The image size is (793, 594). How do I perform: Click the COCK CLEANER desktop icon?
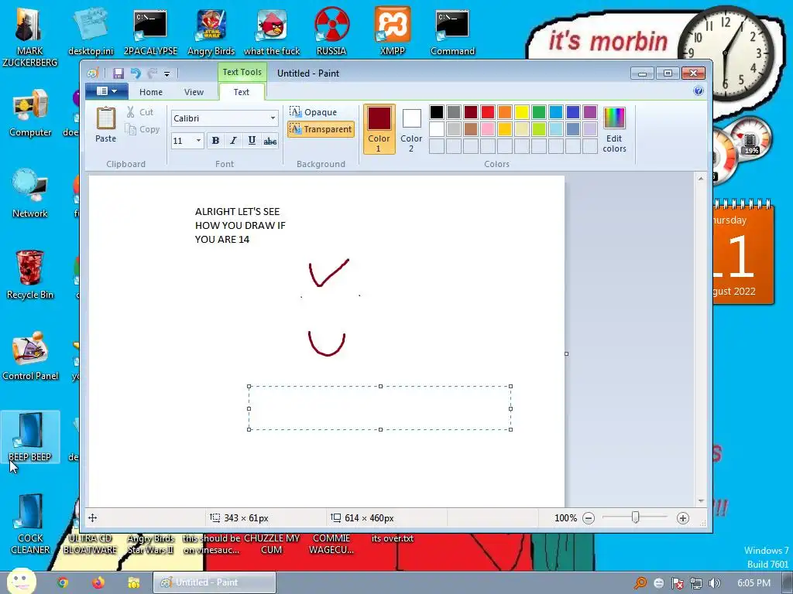[30, 524]
